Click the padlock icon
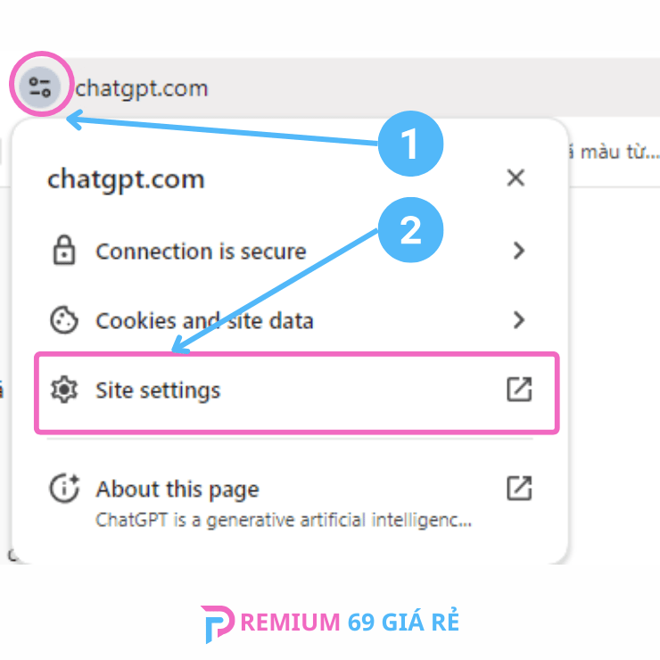The width and height of the screenshot is (660, 660). (x=63, y=252)
